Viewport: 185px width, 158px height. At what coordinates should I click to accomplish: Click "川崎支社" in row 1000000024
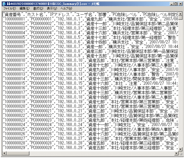[123, 125]
